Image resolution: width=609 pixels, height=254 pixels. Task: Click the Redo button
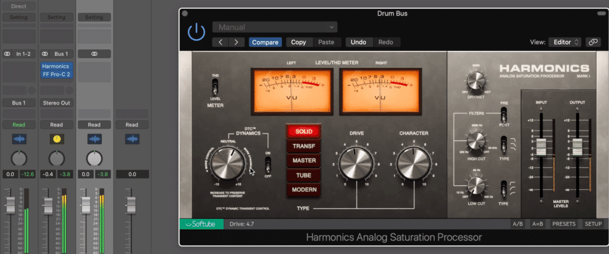tap(385, 42)
